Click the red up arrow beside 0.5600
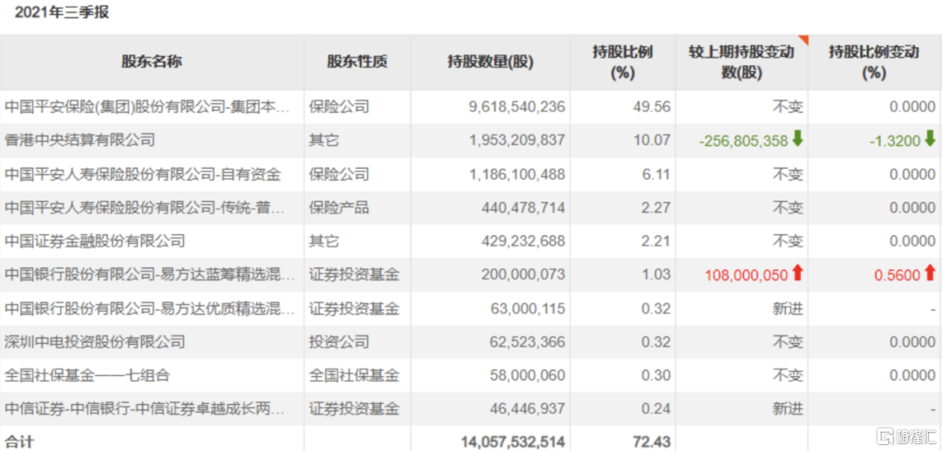The height and width of the screenshot is (451, 942). 930,274
